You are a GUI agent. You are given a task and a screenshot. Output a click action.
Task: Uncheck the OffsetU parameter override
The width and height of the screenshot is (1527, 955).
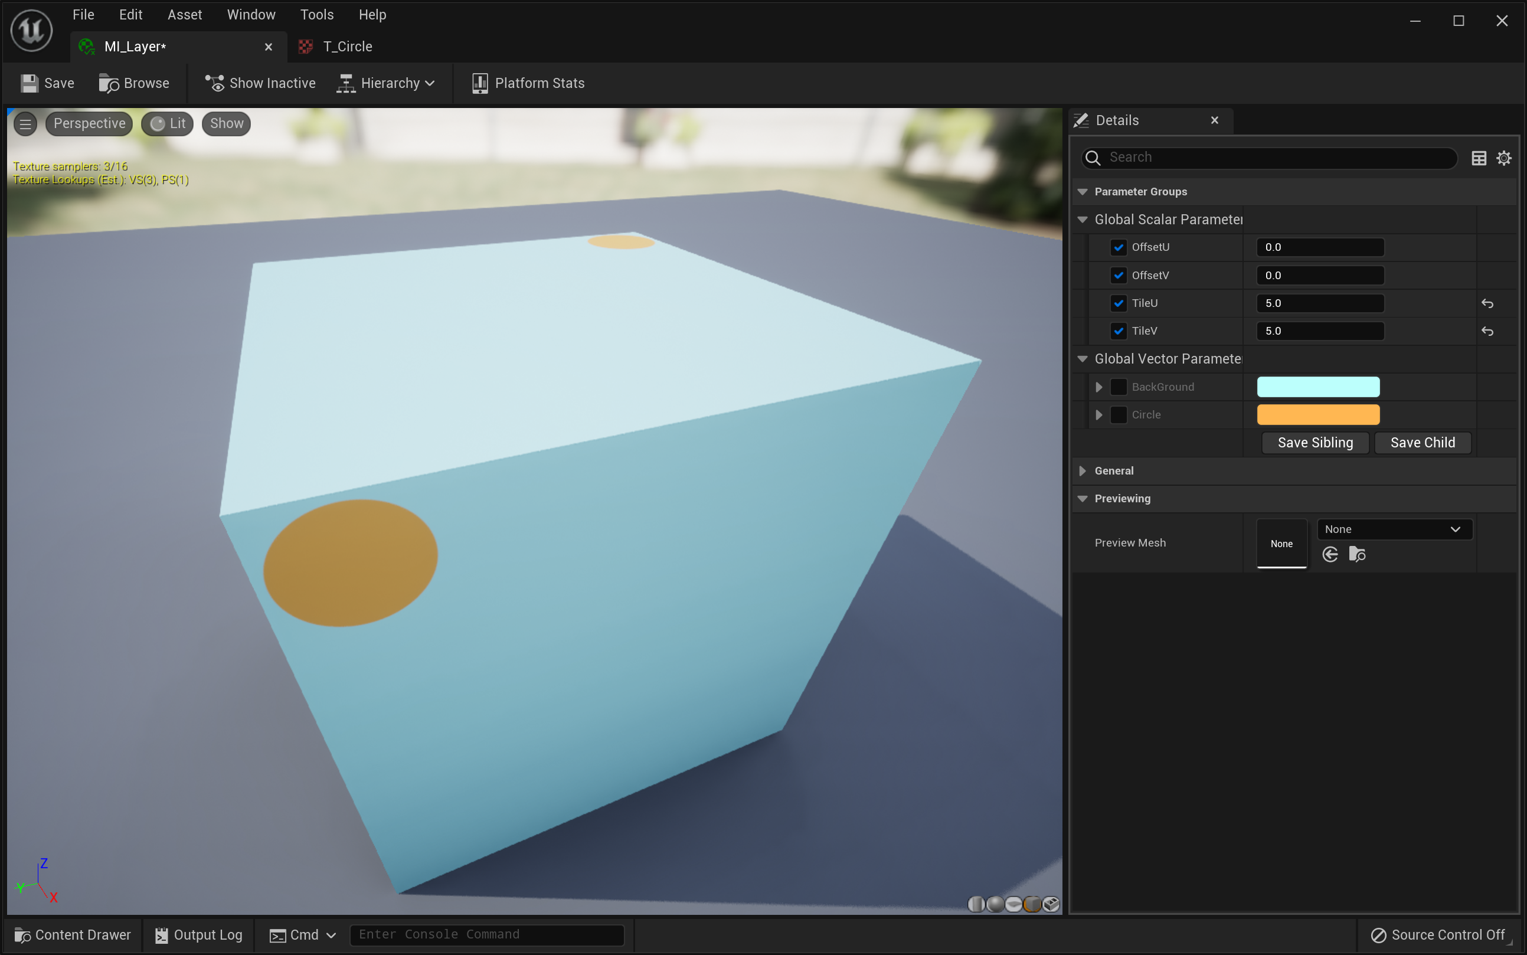coord(1119,247)
